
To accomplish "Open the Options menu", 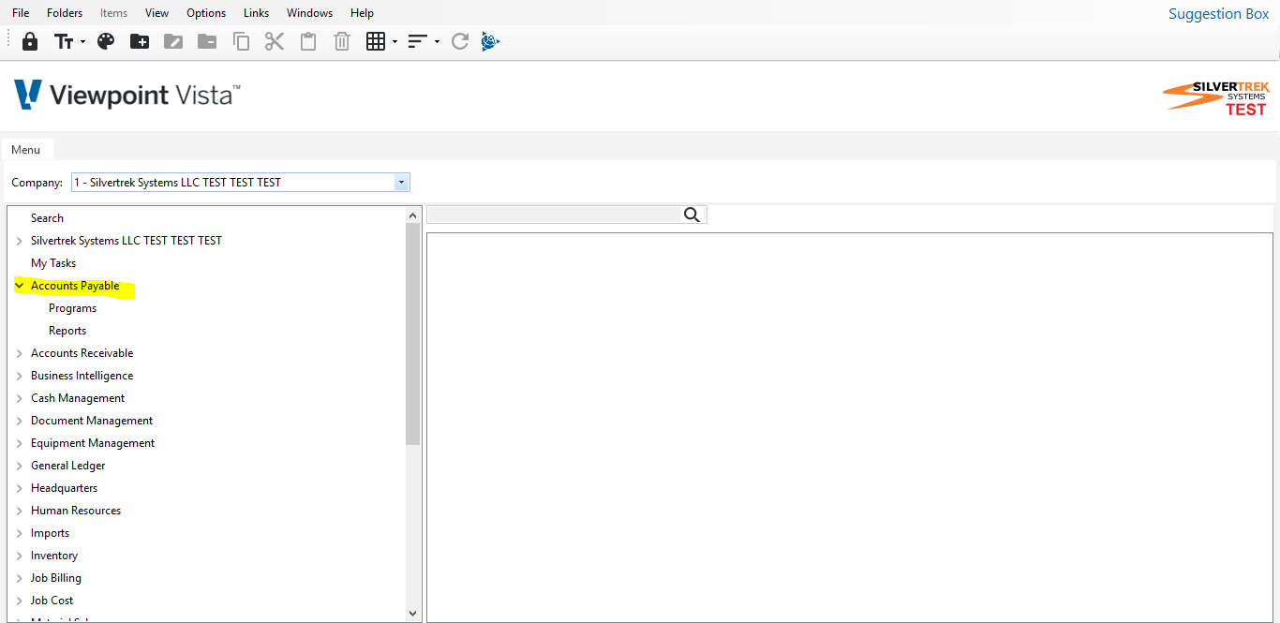I will pos(206,13).
